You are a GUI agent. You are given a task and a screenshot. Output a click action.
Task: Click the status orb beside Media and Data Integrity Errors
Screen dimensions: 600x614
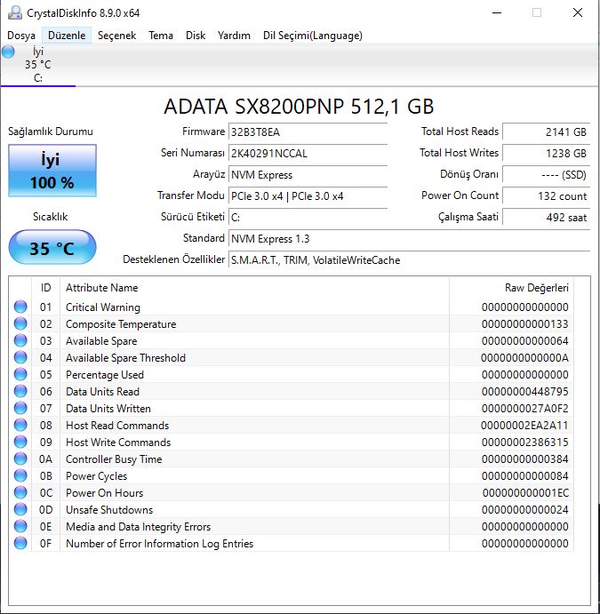(20, 527)
